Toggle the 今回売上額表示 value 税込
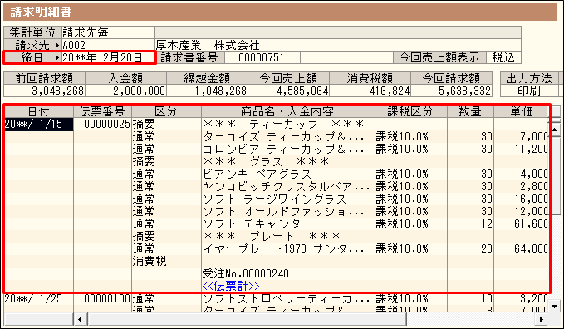Screen dimensions: 564x329 point(503,57)
